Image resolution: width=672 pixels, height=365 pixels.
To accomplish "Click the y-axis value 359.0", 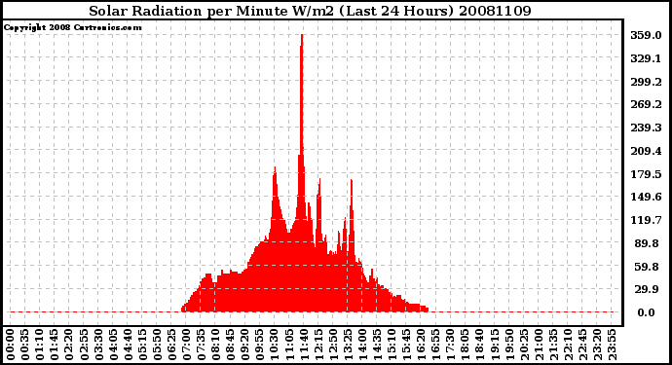I will click(646, 35).
